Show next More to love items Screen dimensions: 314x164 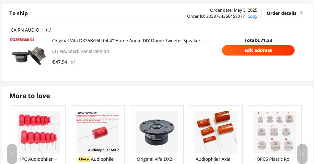[302, 154]
